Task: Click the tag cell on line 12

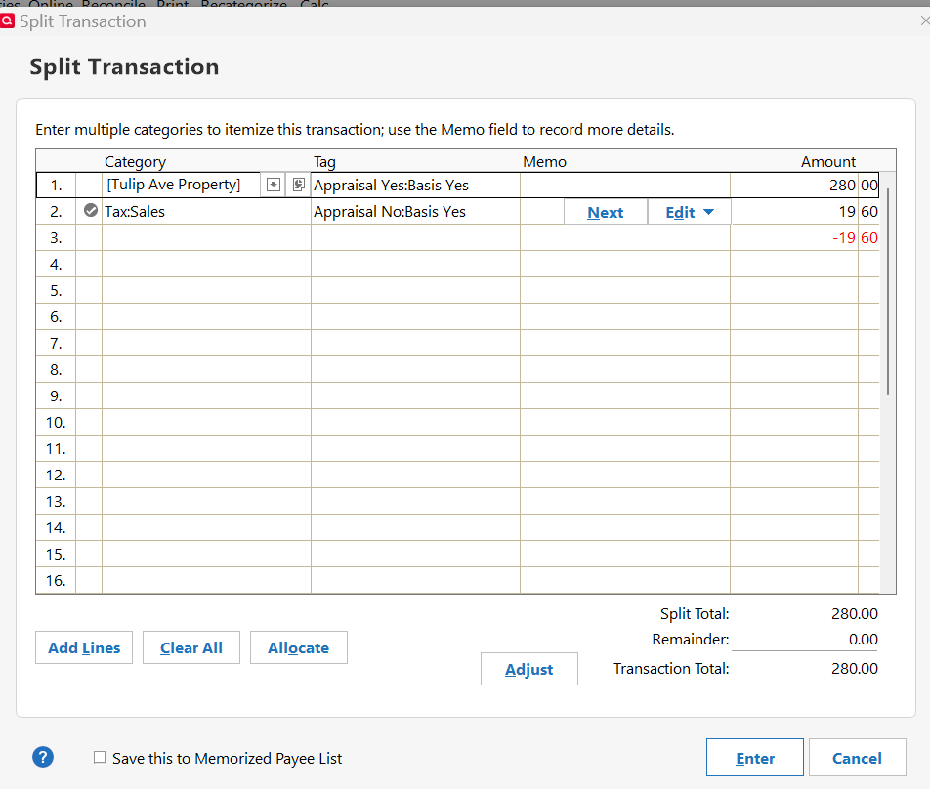Action: pos(416,475)
